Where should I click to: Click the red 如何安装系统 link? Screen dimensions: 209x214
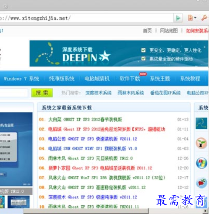pyautogui.click(x=197, y=31)
